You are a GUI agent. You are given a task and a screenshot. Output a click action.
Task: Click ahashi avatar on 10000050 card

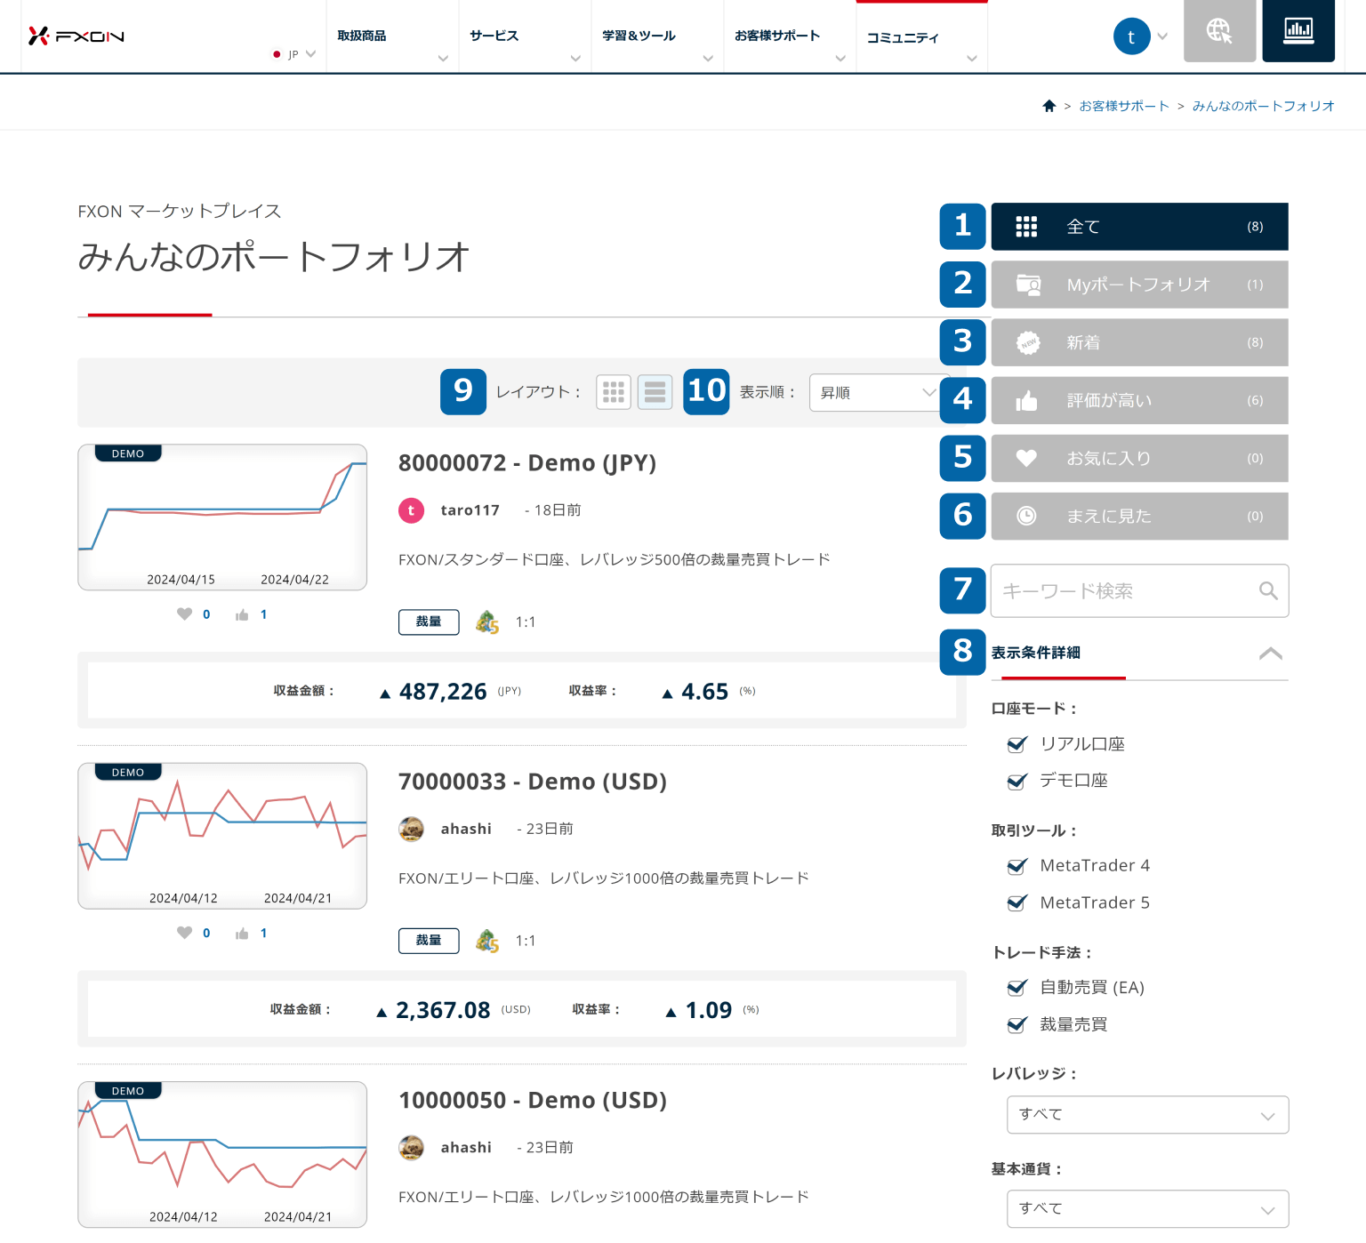click(411, 1148)
